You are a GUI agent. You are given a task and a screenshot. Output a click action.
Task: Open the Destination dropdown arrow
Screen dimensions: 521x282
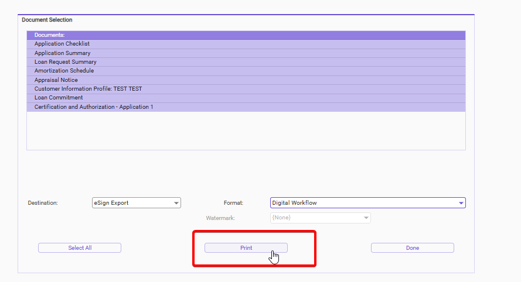(176, 203)
